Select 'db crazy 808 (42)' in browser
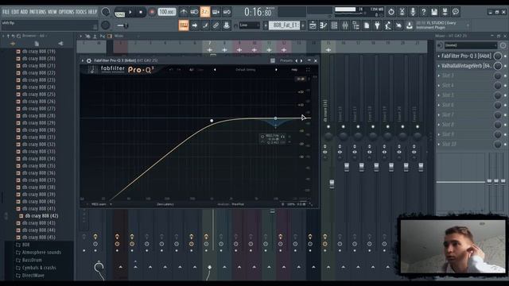Viewport: 509px width, 286px height. click(x=41, y=215)
